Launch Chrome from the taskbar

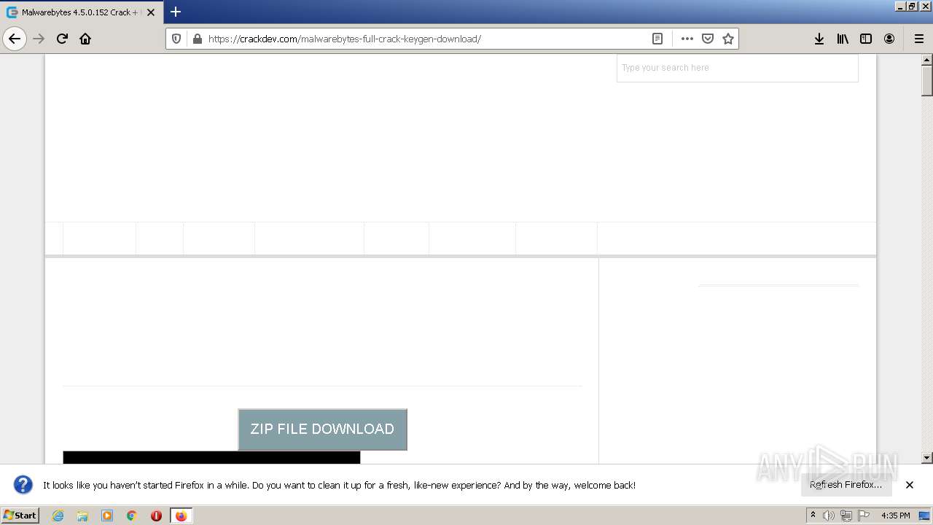(132, 516)
